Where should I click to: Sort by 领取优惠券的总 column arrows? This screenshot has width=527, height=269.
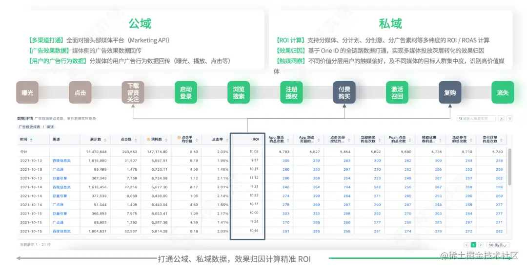pos(440,140)
